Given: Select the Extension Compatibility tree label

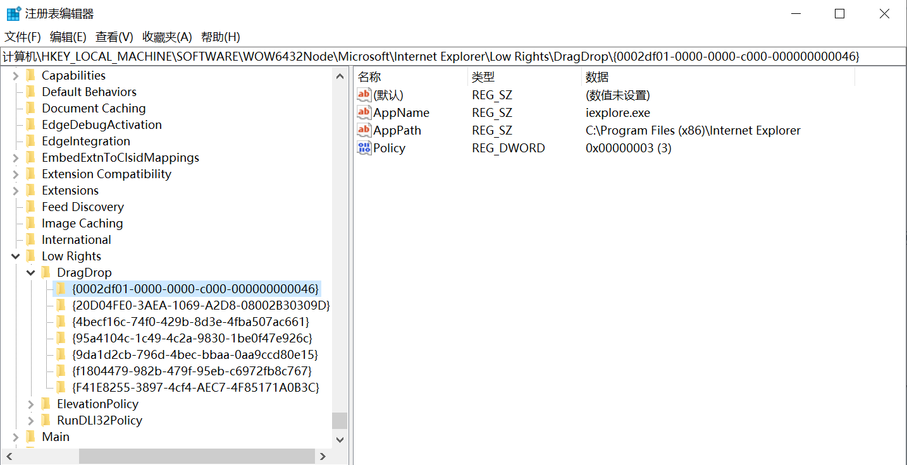Looking at the screenshot, I should tap(106, 174).
